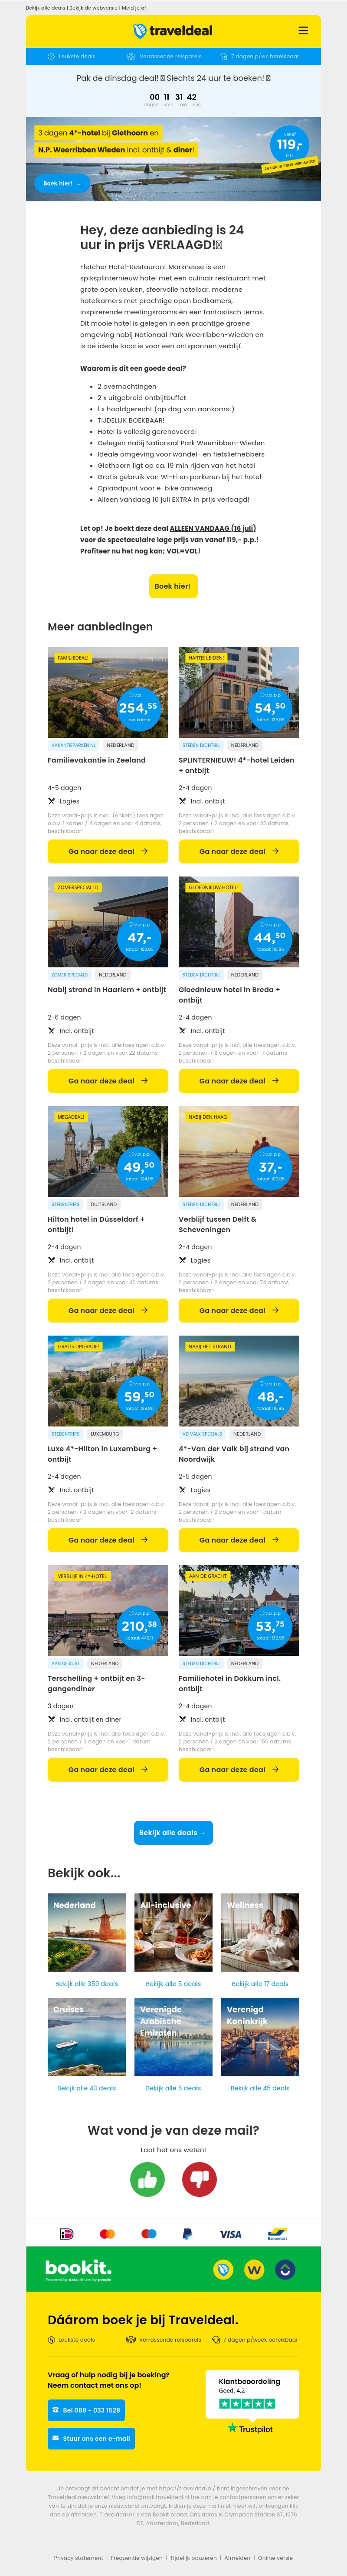The image size is (347, 2576).
Task: Click the Visa payment icon
Action: 230,2233
